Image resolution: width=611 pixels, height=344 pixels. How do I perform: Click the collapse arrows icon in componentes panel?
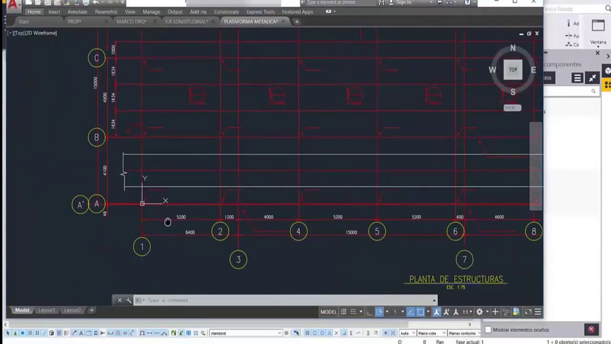coord(592,78)
